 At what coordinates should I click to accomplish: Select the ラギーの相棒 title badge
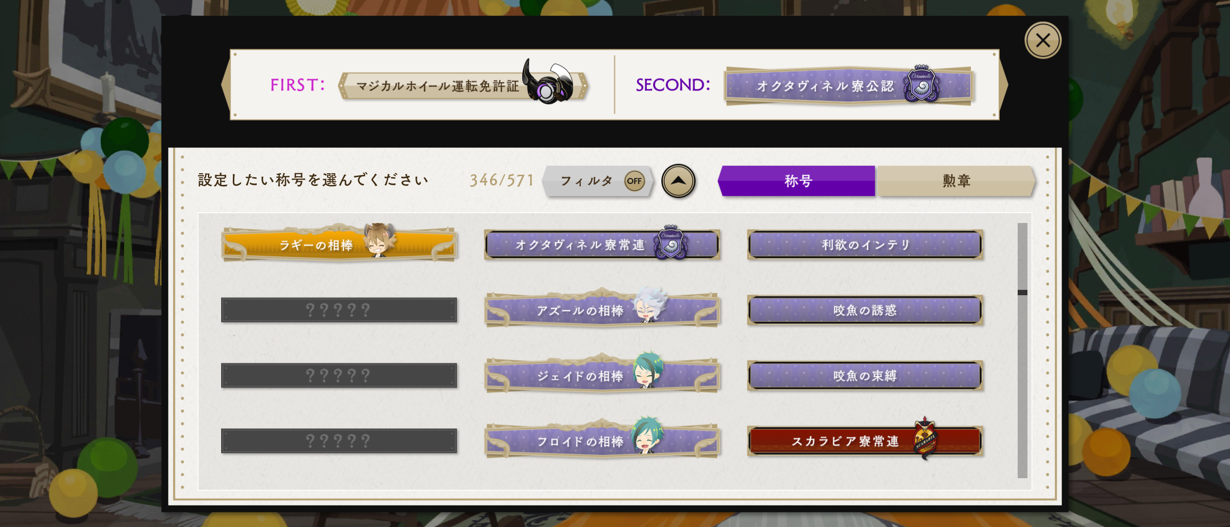coord(339,243)
